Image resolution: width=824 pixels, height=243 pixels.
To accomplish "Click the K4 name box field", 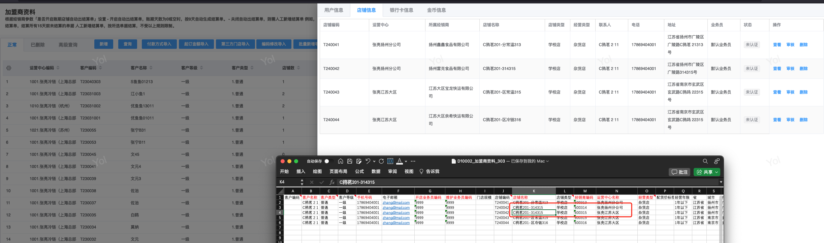I will coord(288,182).
